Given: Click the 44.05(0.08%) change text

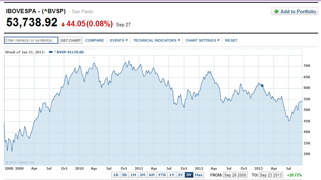Looking at the screenshot, I should coord(90,24).
